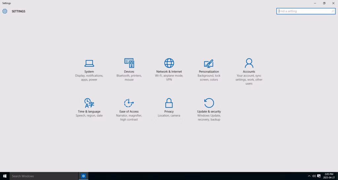
Task: Click the Accounts label text
Action: 249,72
